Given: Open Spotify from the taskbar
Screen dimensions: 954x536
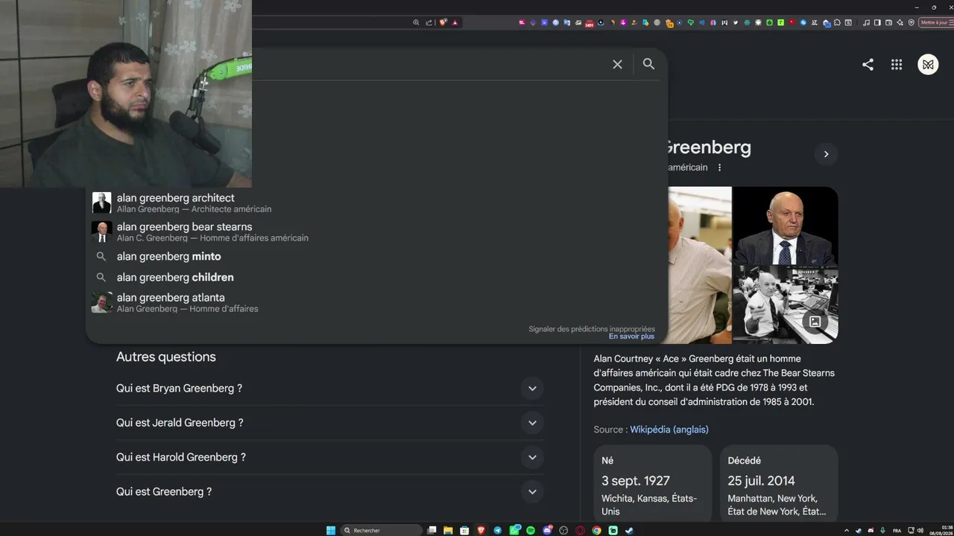Looking at the screenshot, I should 531,530.
